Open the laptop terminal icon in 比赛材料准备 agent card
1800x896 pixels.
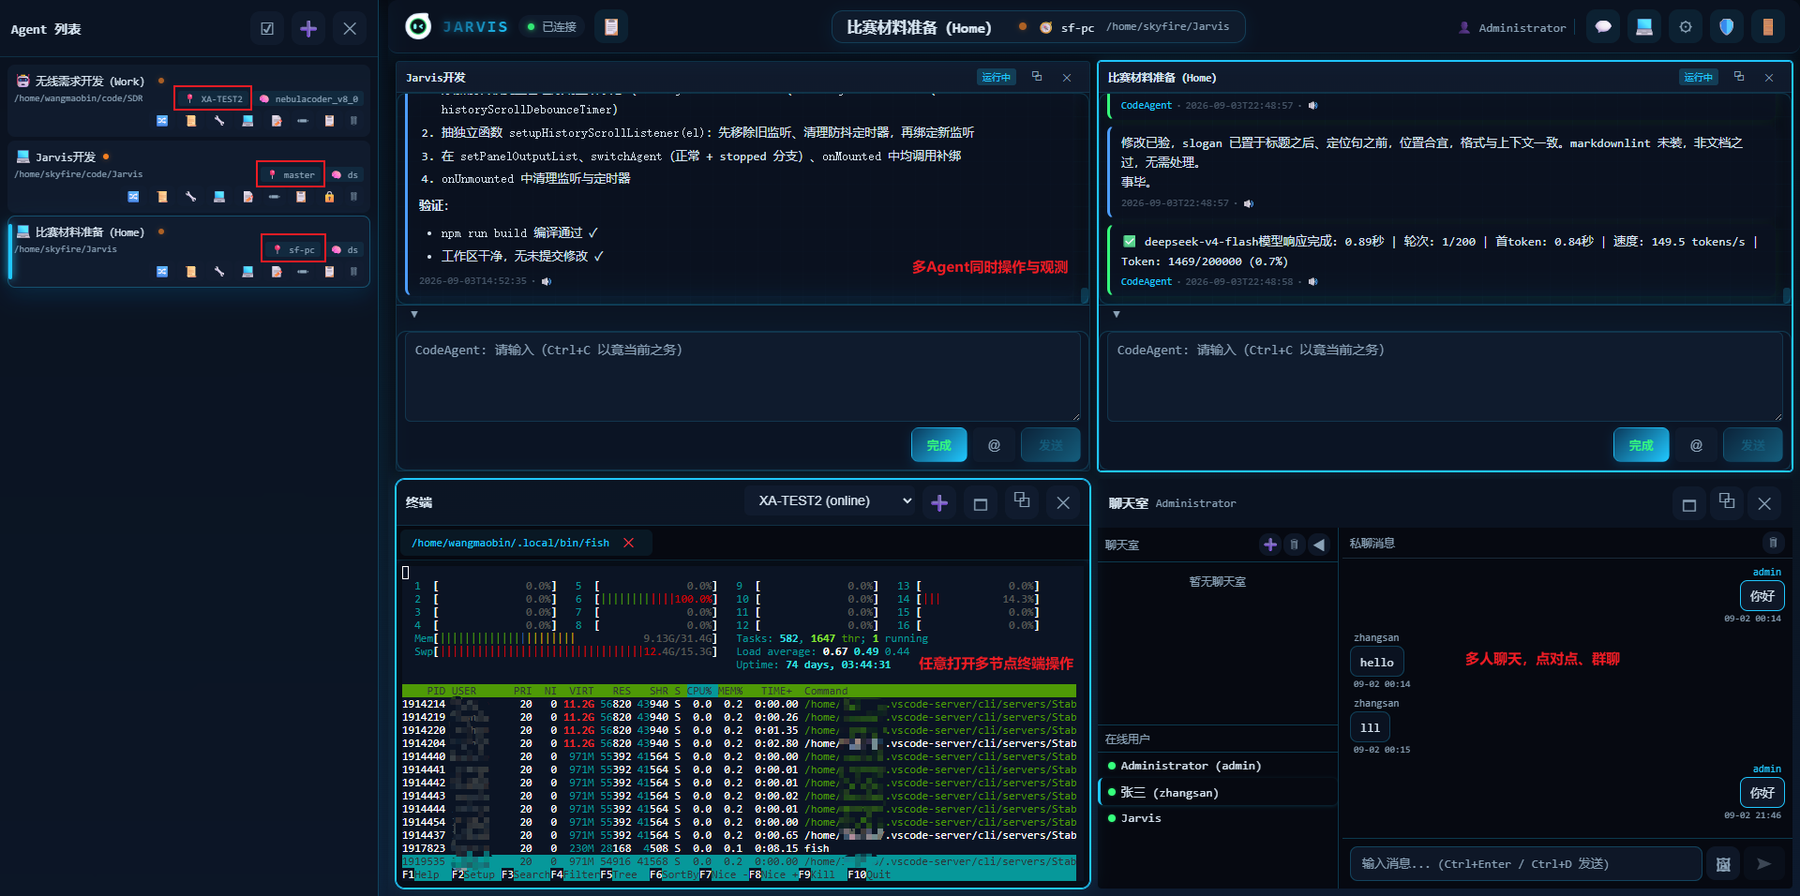pos(247,272)
